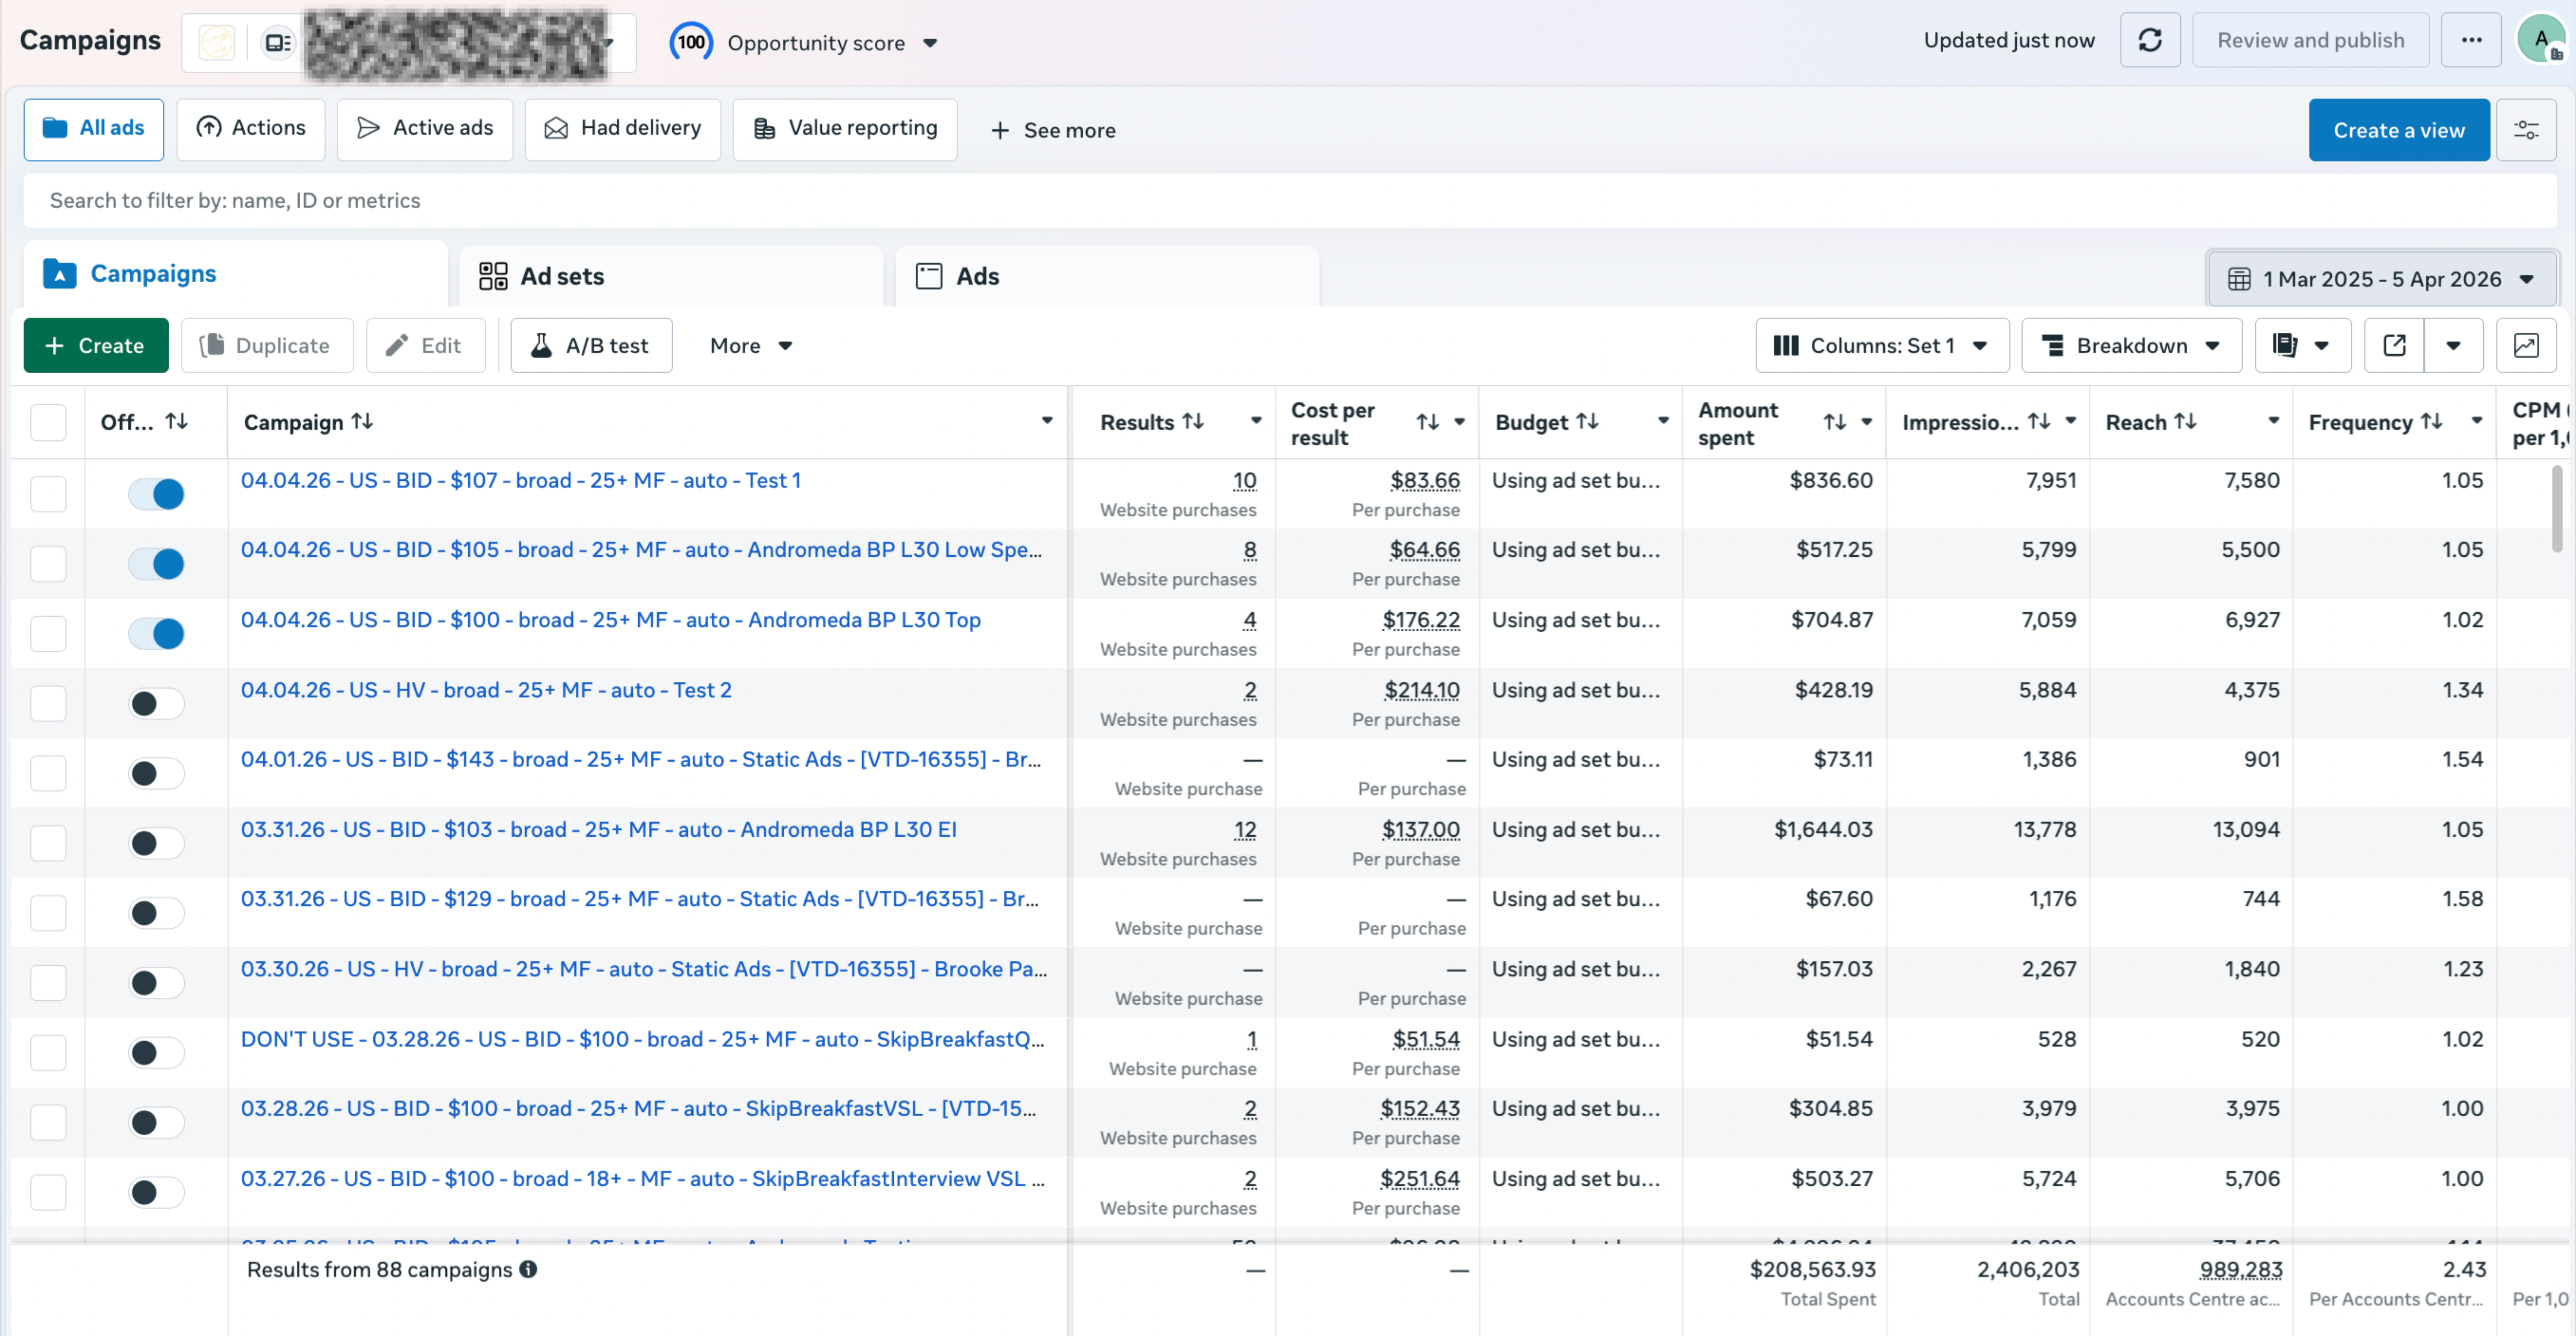2576x1336 pixels.
Task: Click the export/share table data icon
Action: (2394, 346)
